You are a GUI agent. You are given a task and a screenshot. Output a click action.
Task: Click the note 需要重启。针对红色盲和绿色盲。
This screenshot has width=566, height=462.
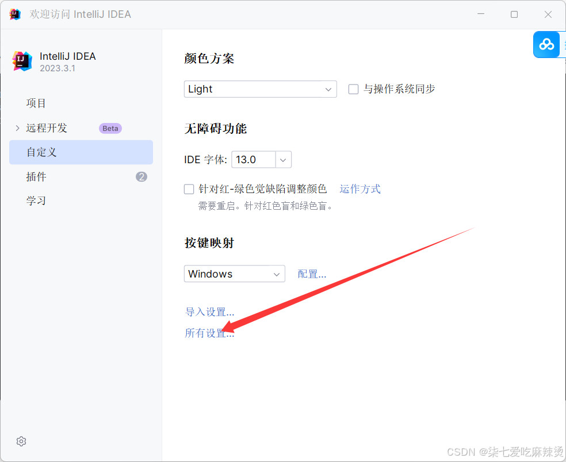point(265,206)
